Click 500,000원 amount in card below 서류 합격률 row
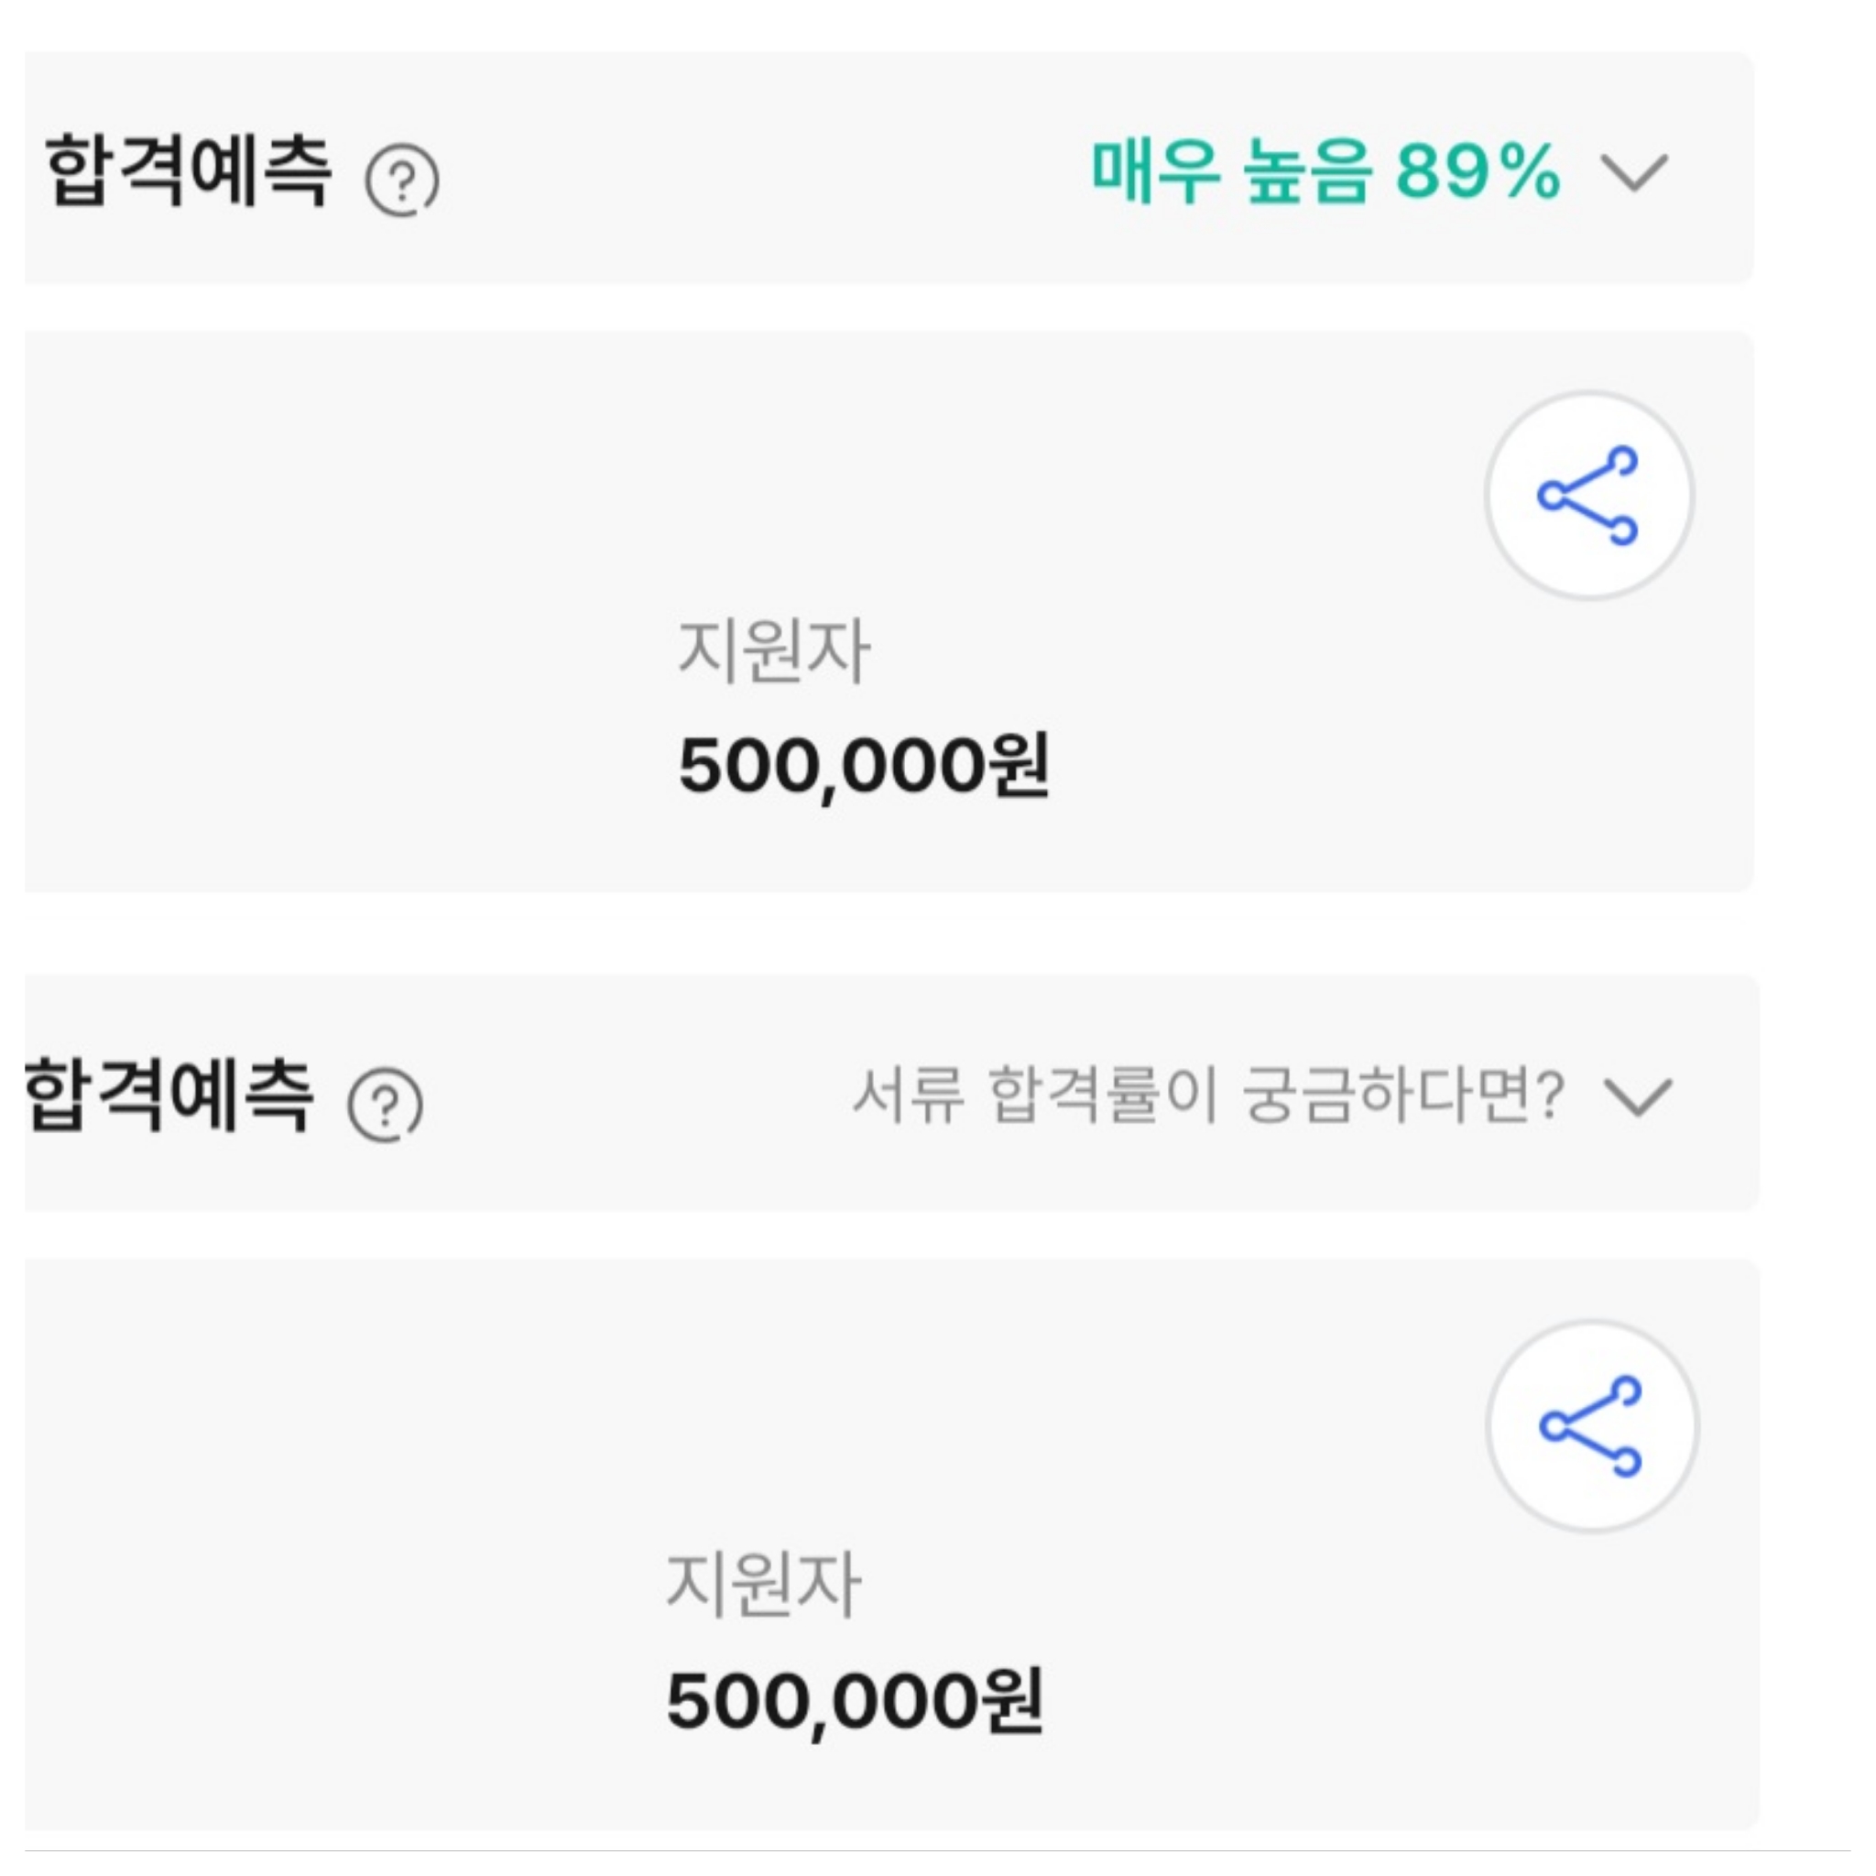The width and height of the screenshot is (1876, 1876). coord(855,1702)
